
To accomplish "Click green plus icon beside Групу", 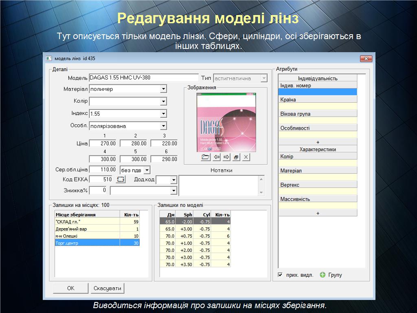I will 323,275.
